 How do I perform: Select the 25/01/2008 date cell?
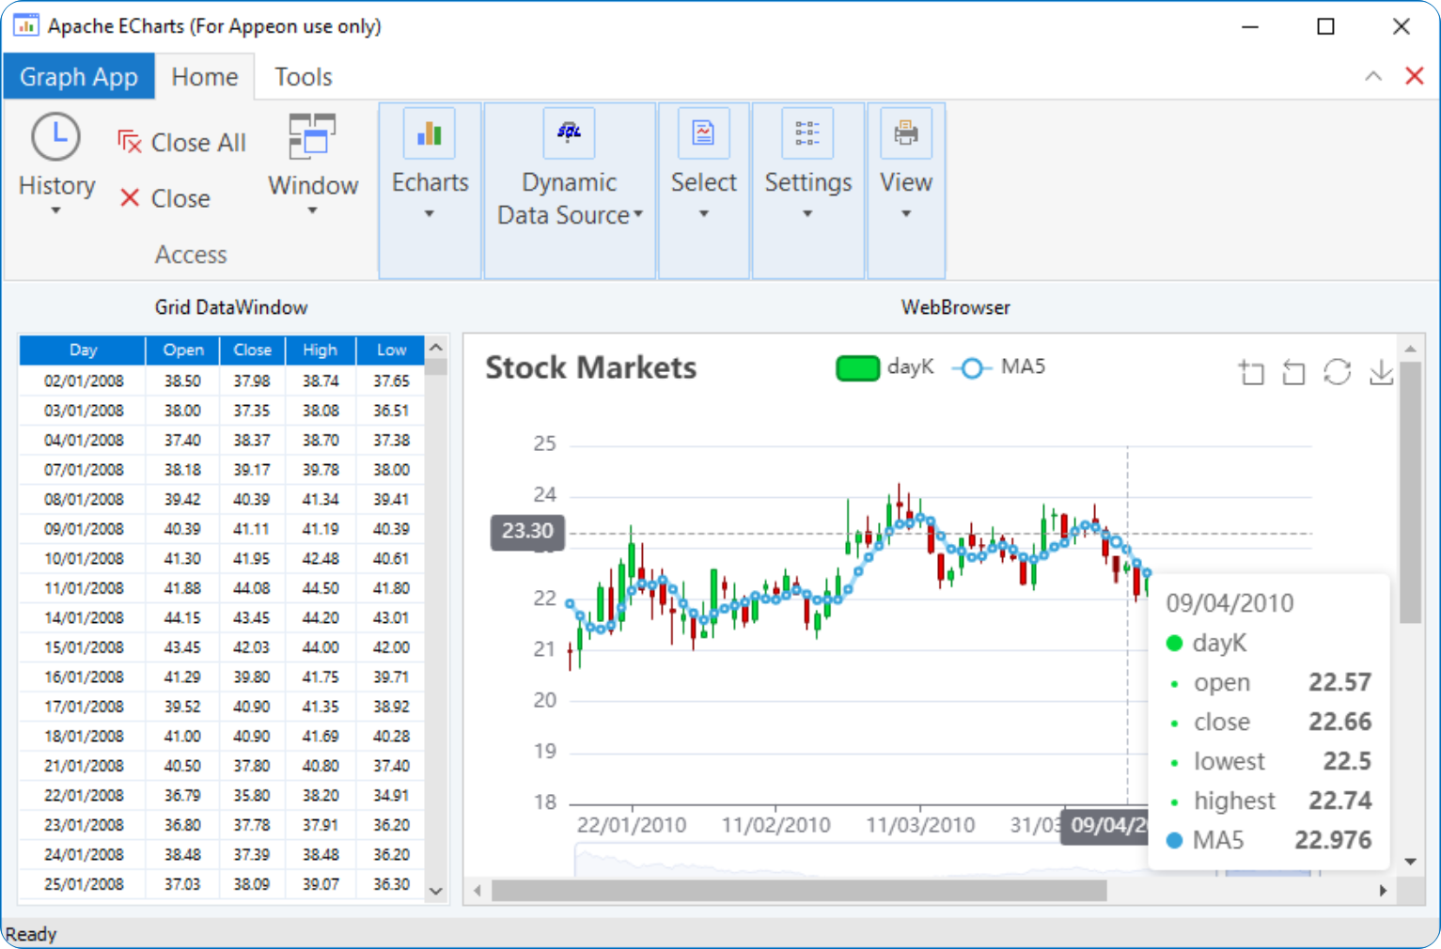[x=83, y=883]
